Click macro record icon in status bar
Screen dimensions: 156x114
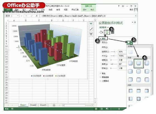(x=12, y=109)
